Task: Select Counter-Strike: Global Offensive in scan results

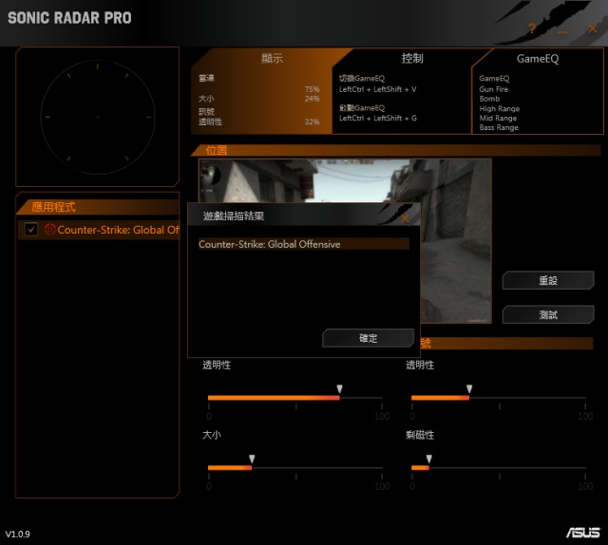Action: coord(303,244)
